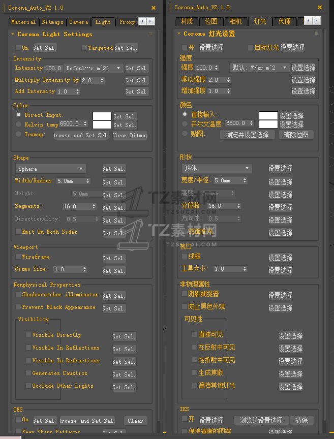Open the Material tab
This screenshot has height=439, width=334.
pyautogui.click(x=23, y=22)
